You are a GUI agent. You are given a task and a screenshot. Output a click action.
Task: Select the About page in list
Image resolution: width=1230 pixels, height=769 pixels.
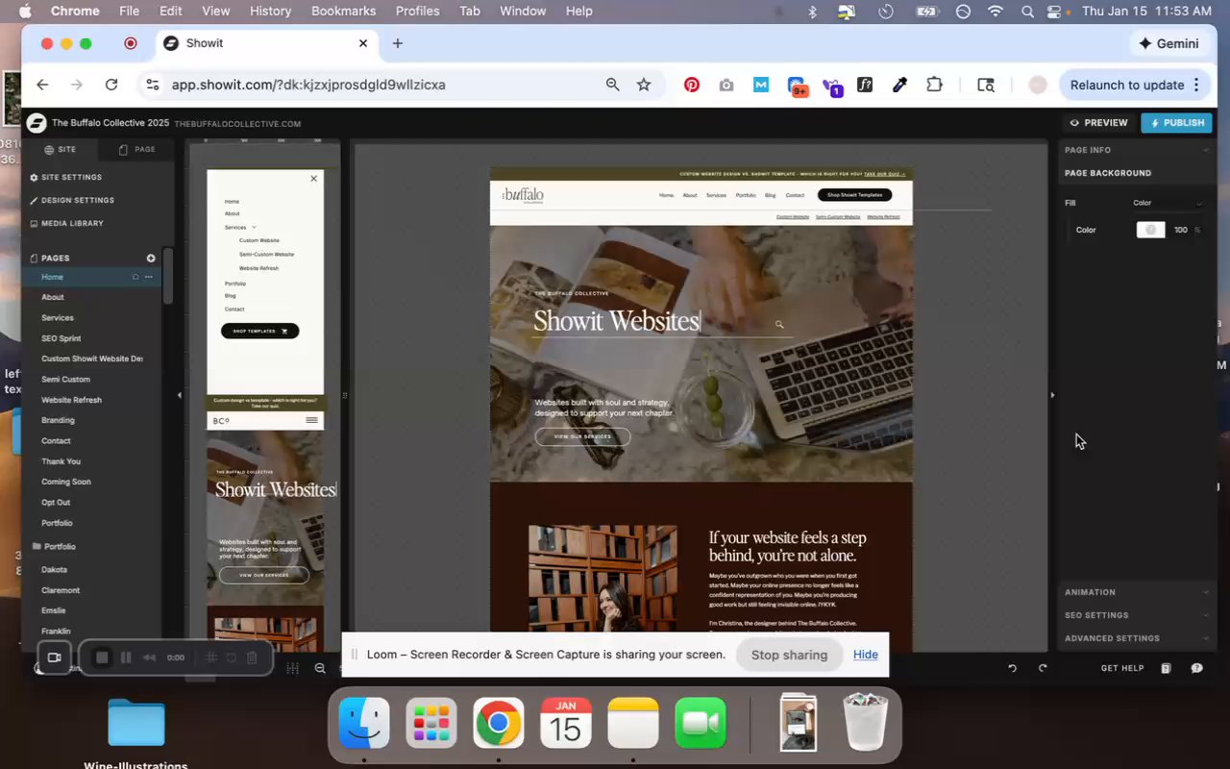pos(53,297)
